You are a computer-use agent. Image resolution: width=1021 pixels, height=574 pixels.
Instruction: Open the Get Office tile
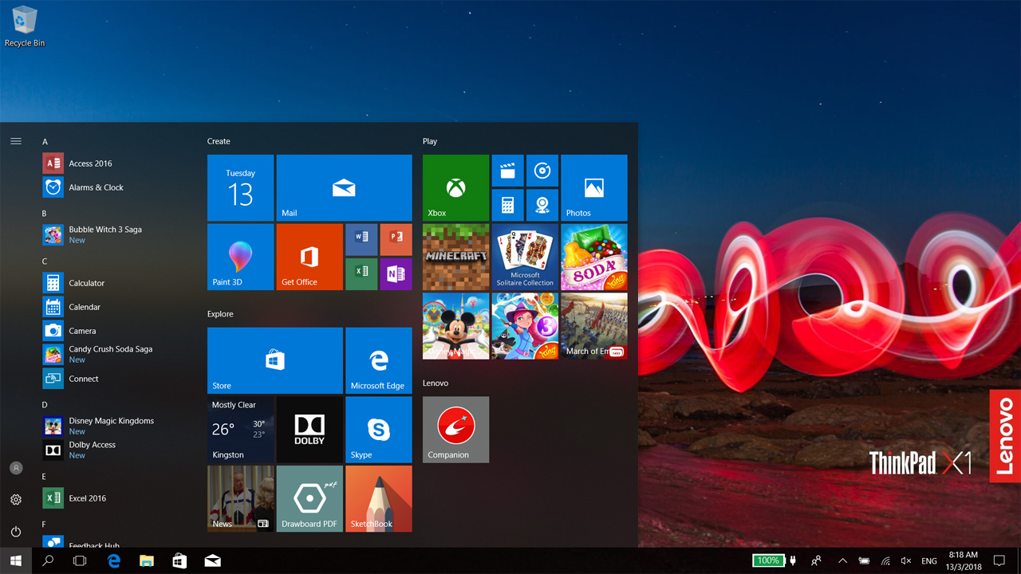[309, 257]
